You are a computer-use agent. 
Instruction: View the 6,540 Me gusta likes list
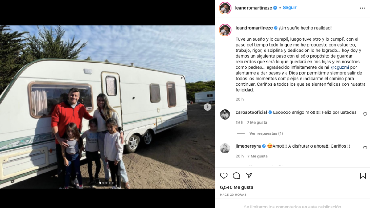pos(236,187)
